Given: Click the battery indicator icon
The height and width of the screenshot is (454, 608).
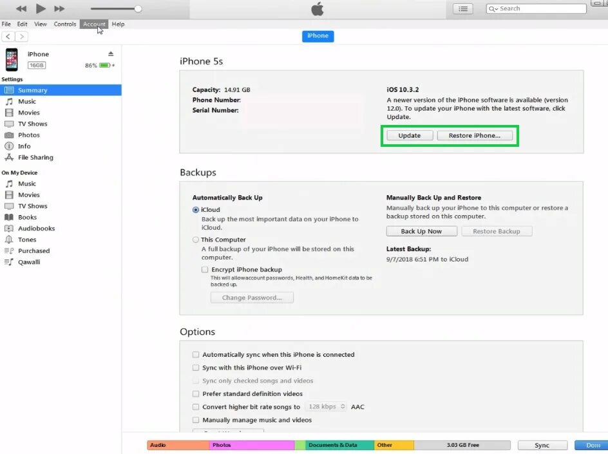Looking at the screenshot, I should click(x=105, y=65).
